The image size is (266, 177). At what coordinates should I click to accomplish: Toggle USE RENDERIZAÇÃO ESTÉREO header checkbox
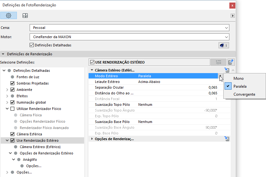click(x=92, y=62)
